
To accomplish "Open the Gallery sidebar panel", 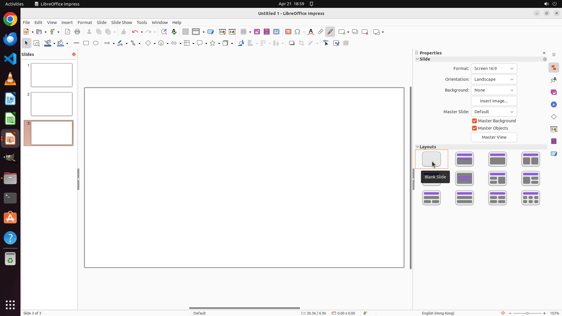I will pos(554,92).
